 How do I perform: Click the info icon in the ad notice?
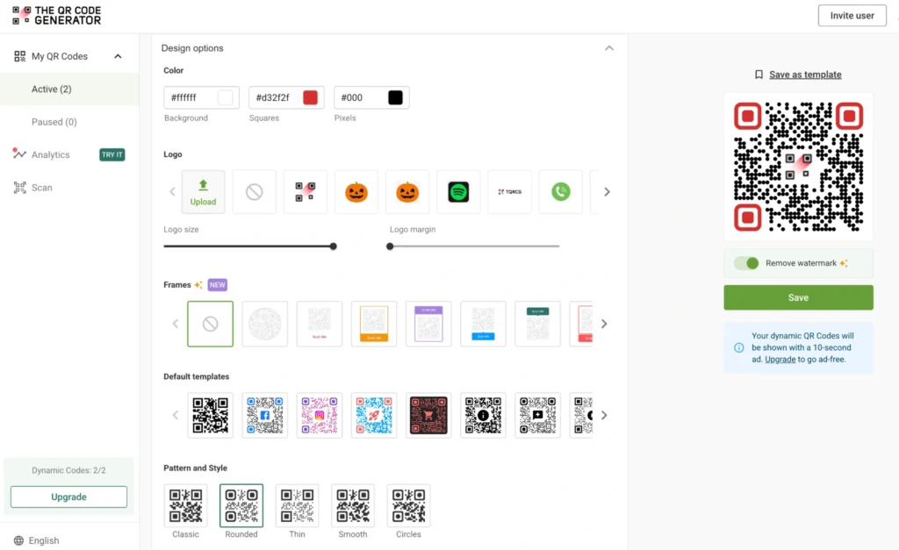[x=739, y=347]
